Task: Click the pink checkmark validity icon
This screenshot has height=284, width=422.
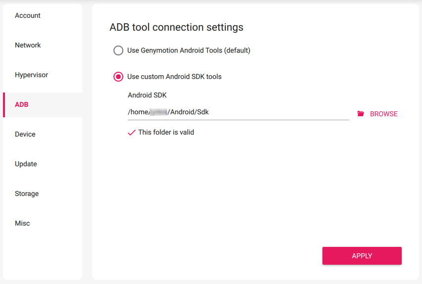Action: click(132, 133)
